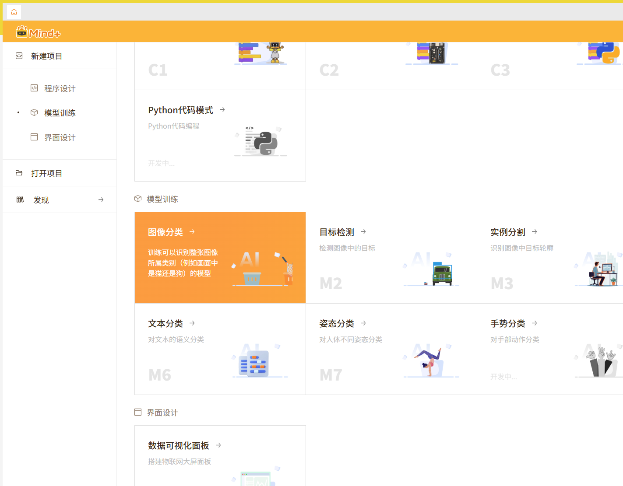Click the 模型训练 cube icon in sidebar
The height and width of the screenshot is (486, 623).
(x=34, y=112)
